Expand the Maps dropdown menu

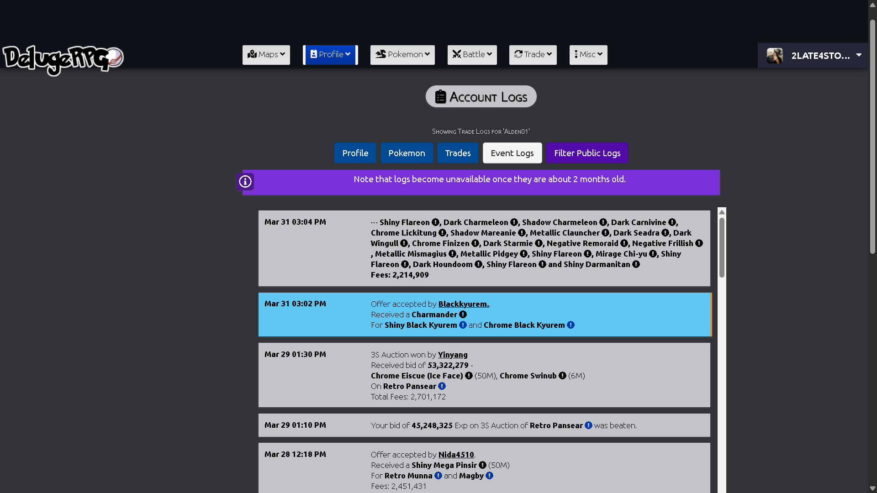(x=266, y=55)
